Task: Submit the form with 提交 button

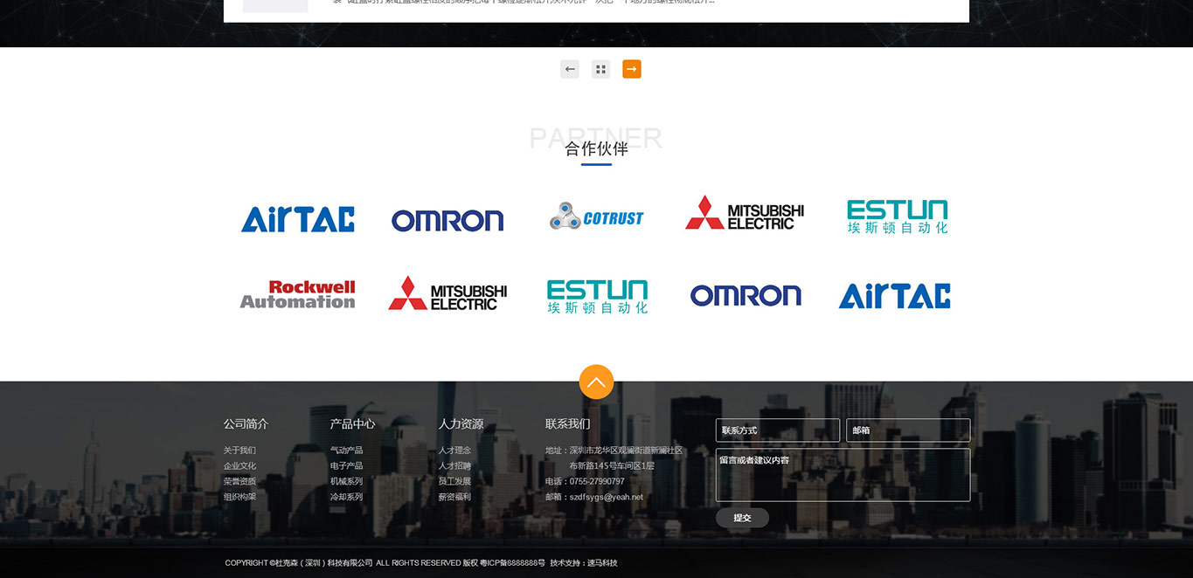Action: (x=742, y=518)
